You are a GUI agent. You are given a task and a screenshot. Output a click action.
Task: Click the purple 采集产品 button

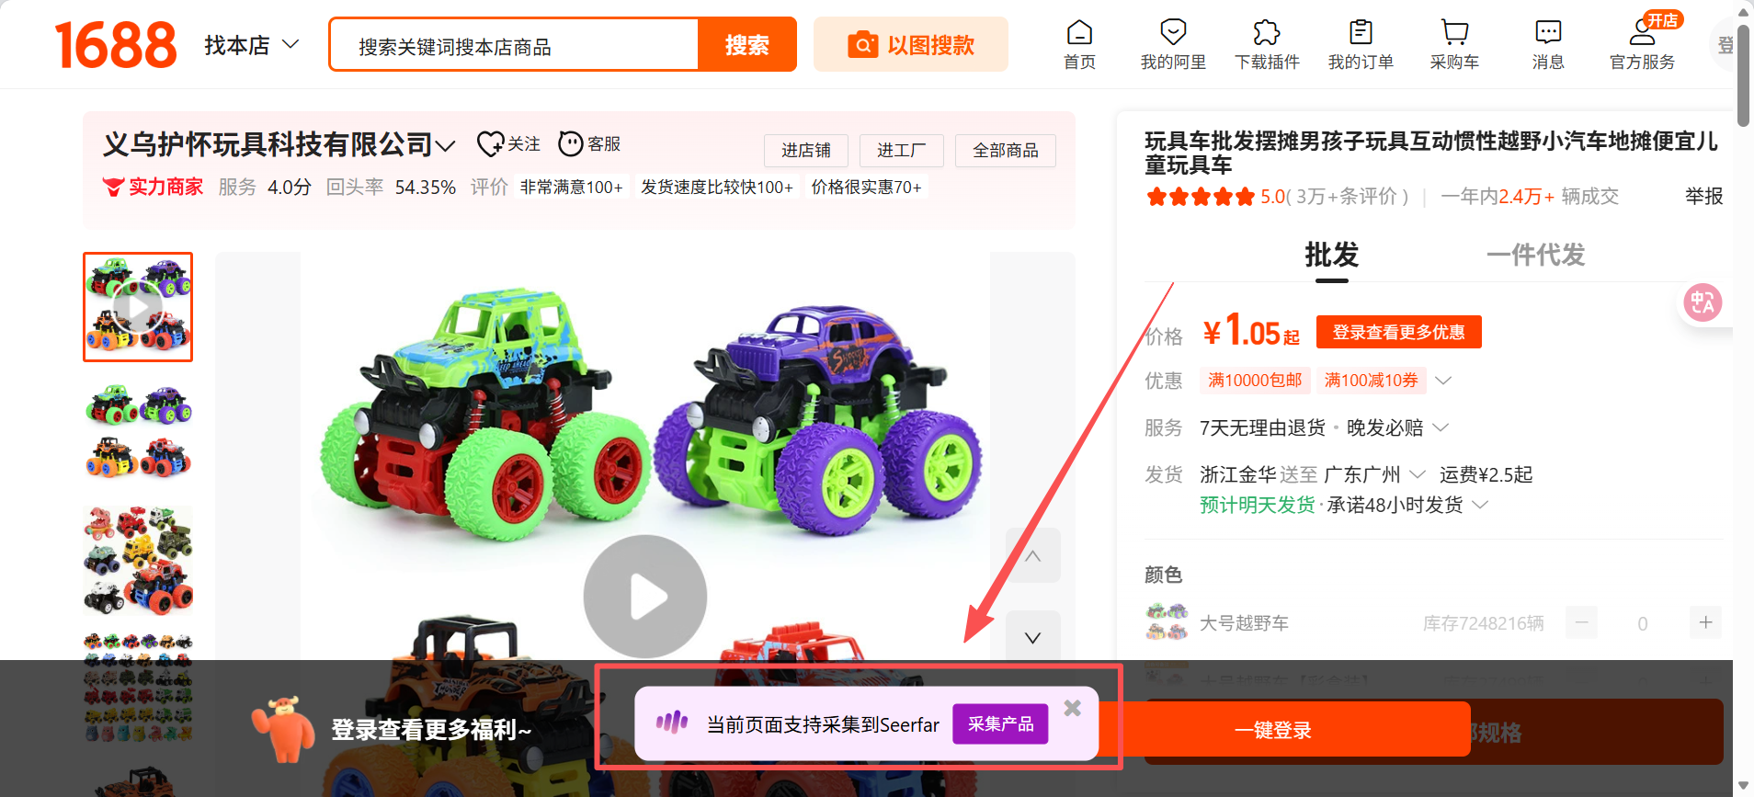pyautogui.click(x=1000, y=724)
